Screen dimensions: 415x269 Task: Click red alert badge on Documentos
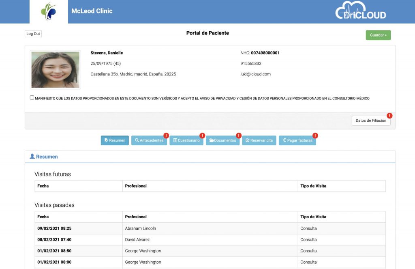[239, 136]
